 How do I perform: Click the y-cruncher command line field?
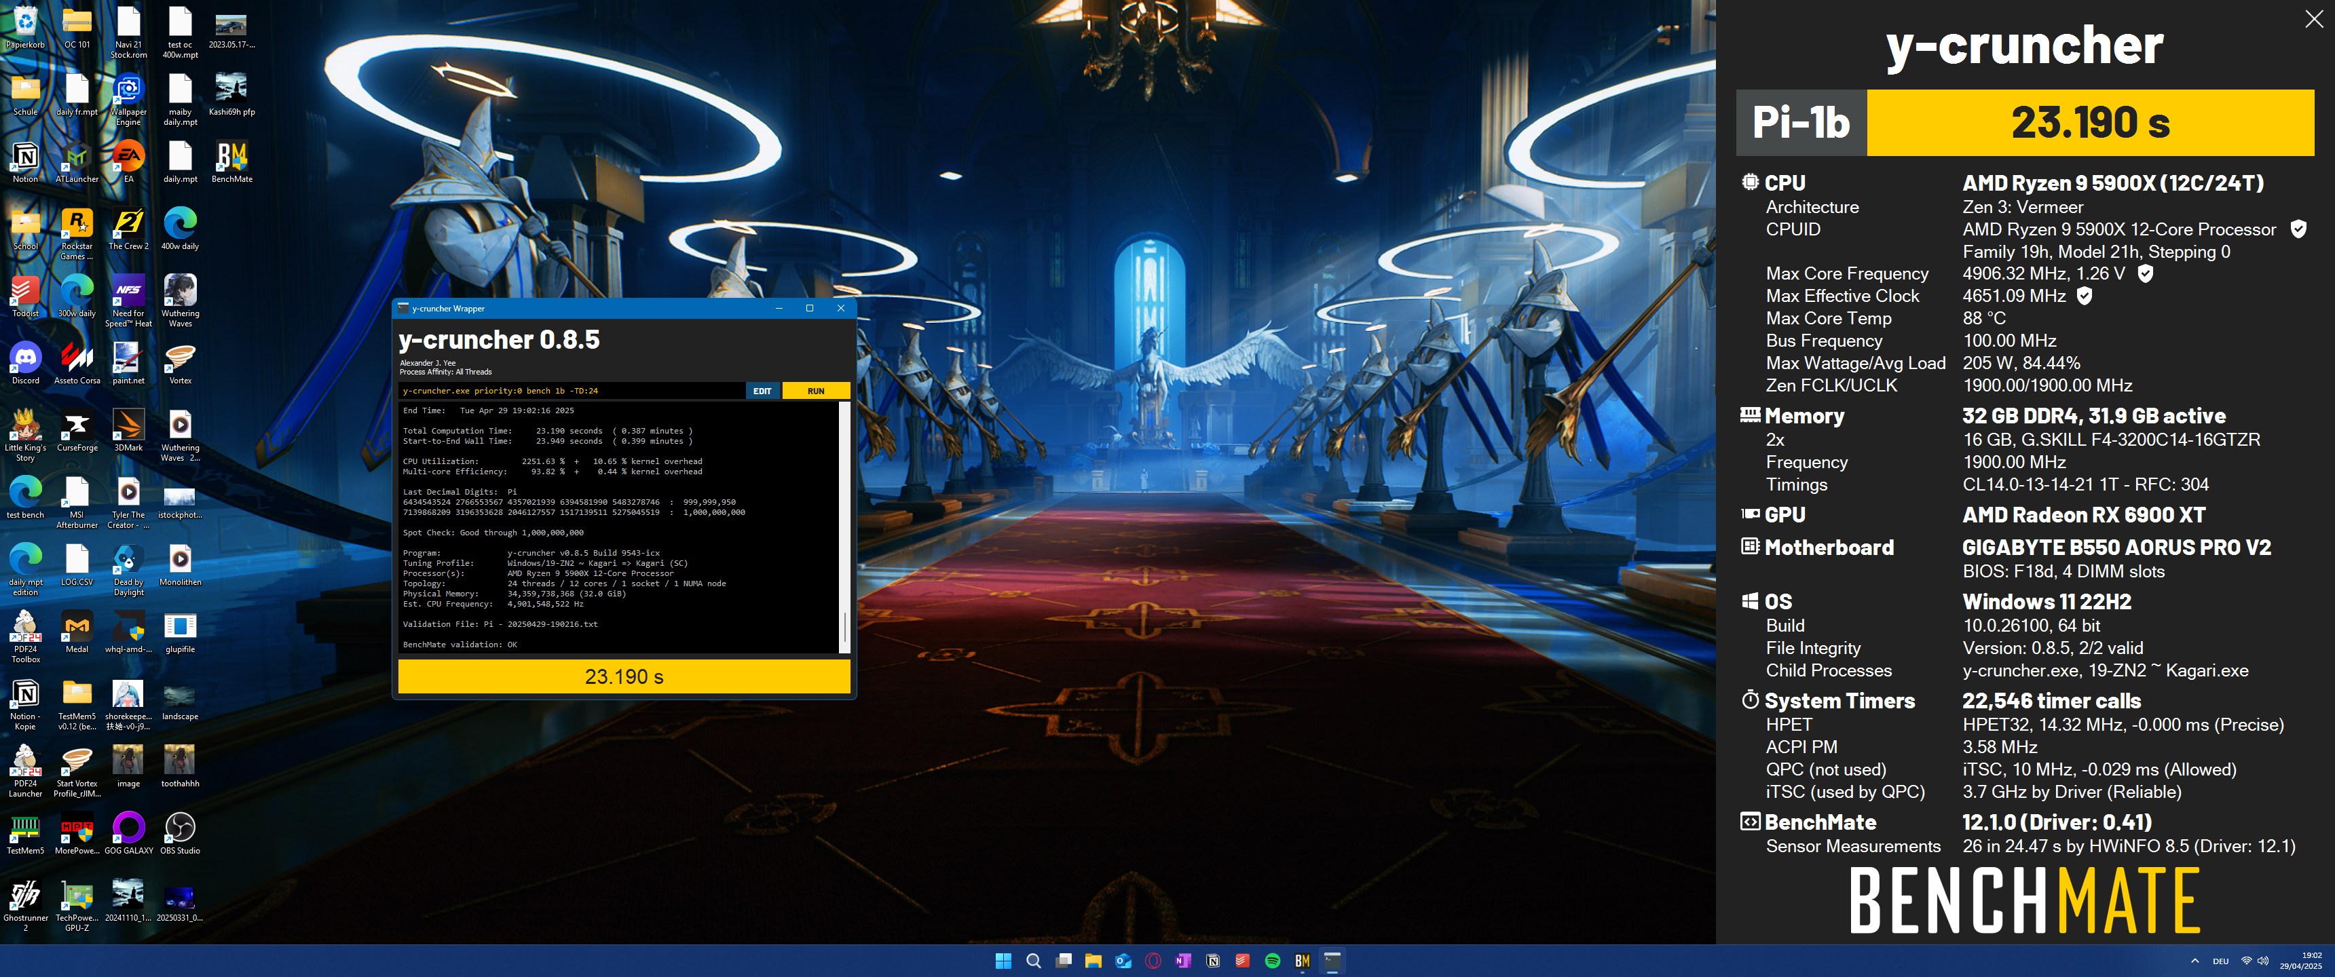(x=571, y=391)
